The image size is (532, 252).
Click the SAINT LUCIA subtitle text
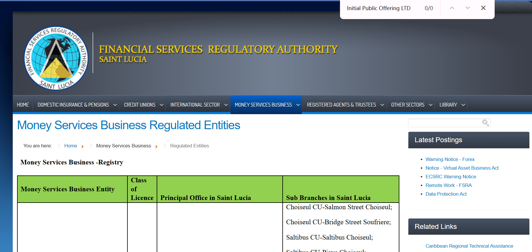[123, 60]
